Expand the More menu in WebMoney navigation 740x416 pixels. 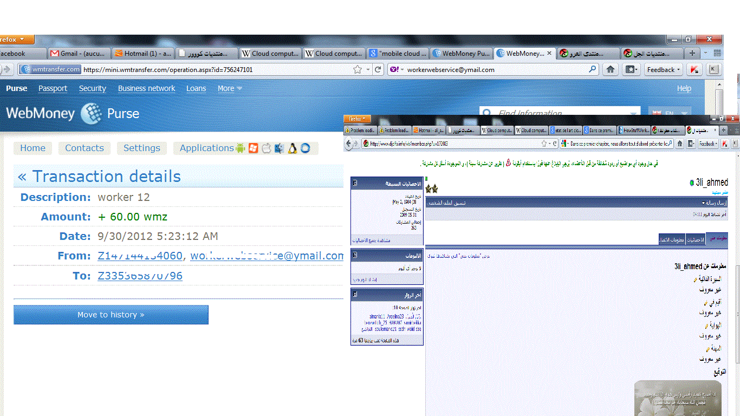(x=230, y=88)
